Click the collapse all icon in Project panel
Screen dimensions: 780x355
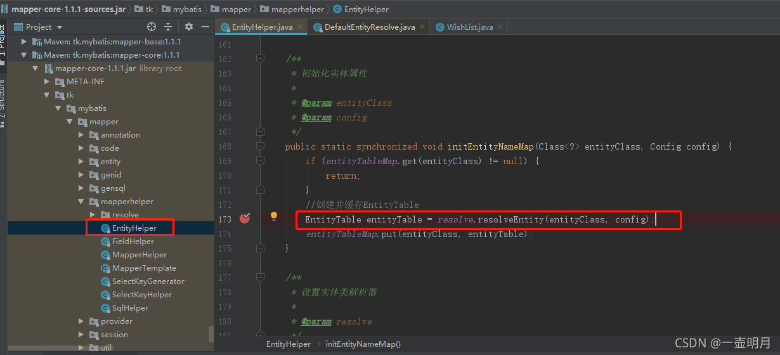(168, 27)
